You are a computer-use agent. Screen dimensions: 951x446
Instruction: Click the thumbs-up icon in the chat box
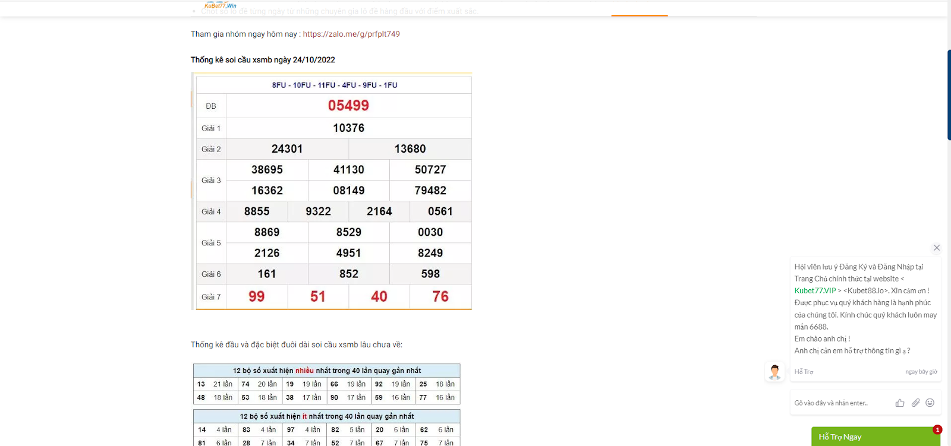coord(900,403)
